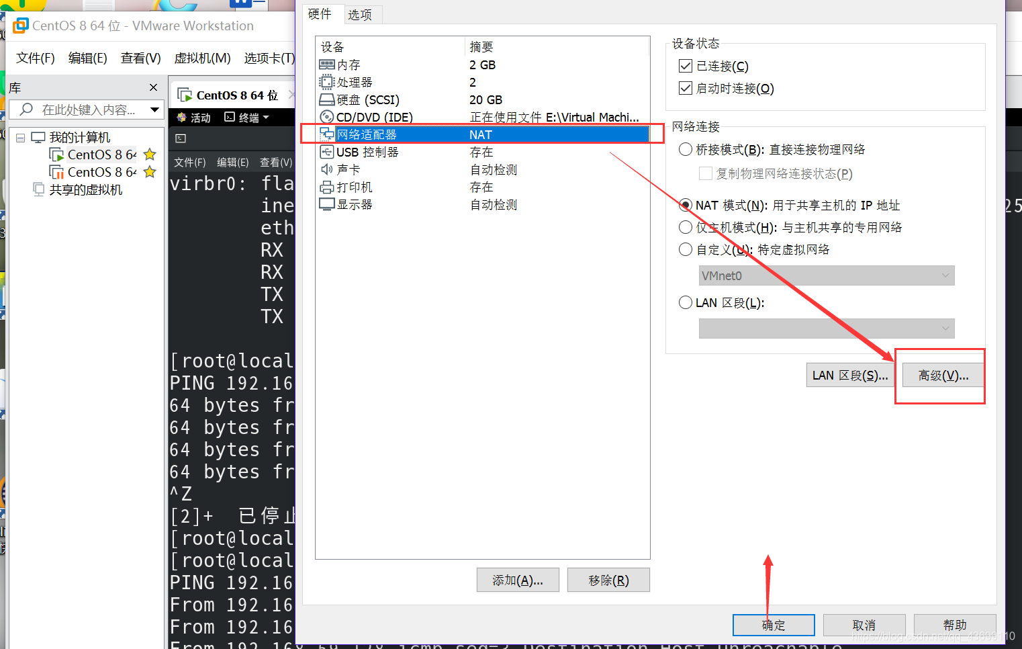This screenshot has height=649, width=1022.
Task: Click the Hard disk (SCSI) icon
Action: [327, 99]
